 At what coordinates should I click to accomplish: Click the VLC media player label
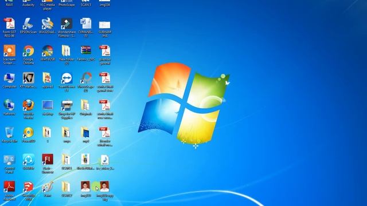48,6
